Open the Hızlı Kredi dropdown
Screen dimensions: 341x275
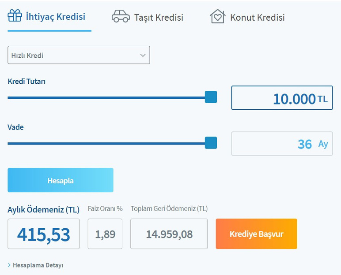point(79,55)
